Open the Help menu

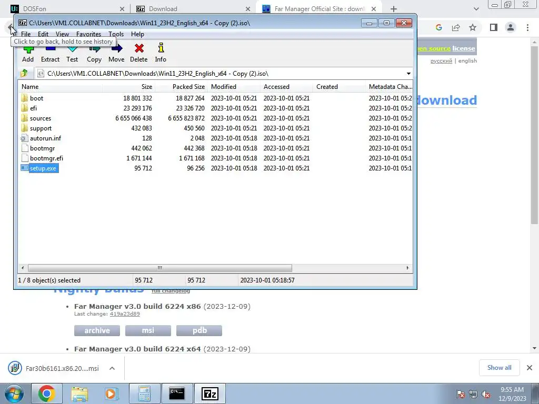point(137,34)
